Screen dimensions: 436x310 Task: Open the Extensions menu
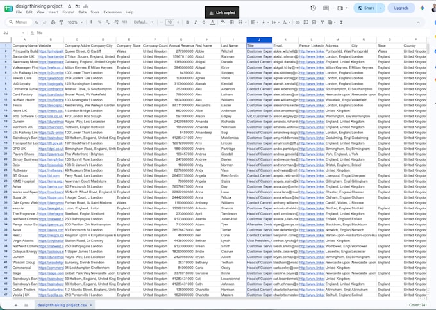click(112, 12)
